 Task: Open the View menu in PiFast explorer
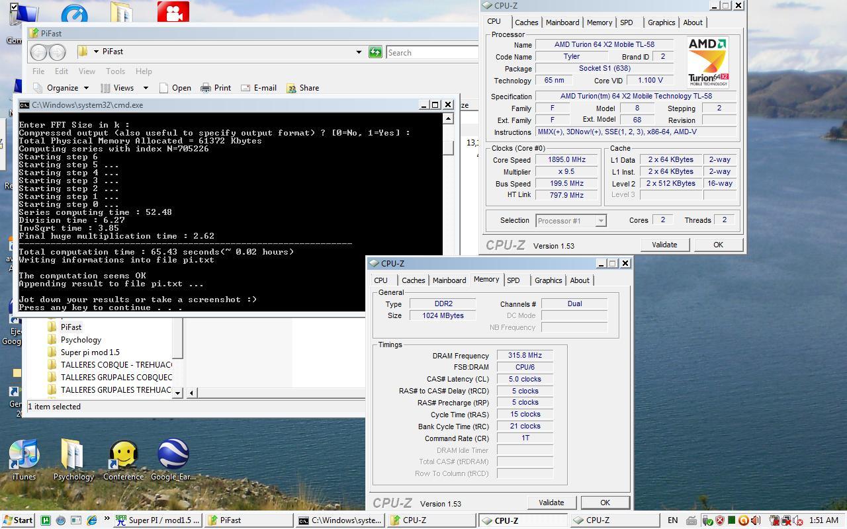click(x=87, y=71)
